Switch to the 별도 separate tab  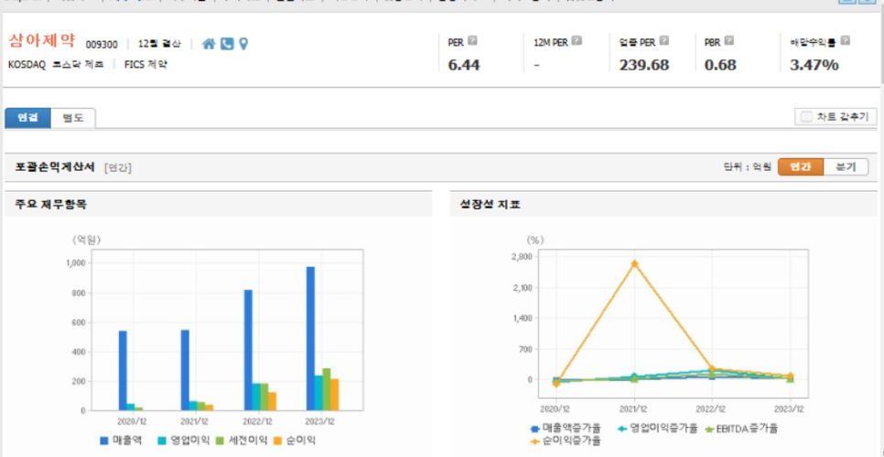[x=72, y=118]
